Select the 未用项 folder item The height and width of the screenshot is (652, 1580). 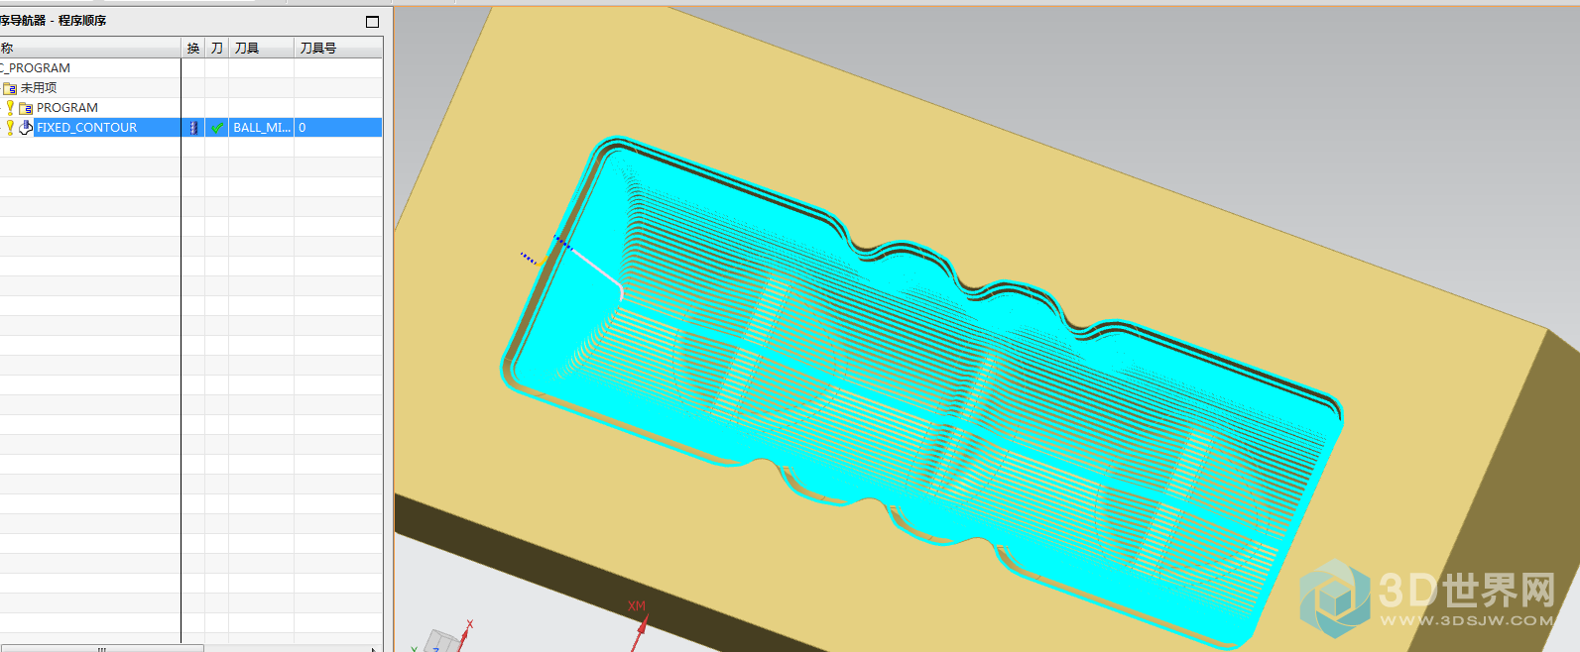coord(39,87)
